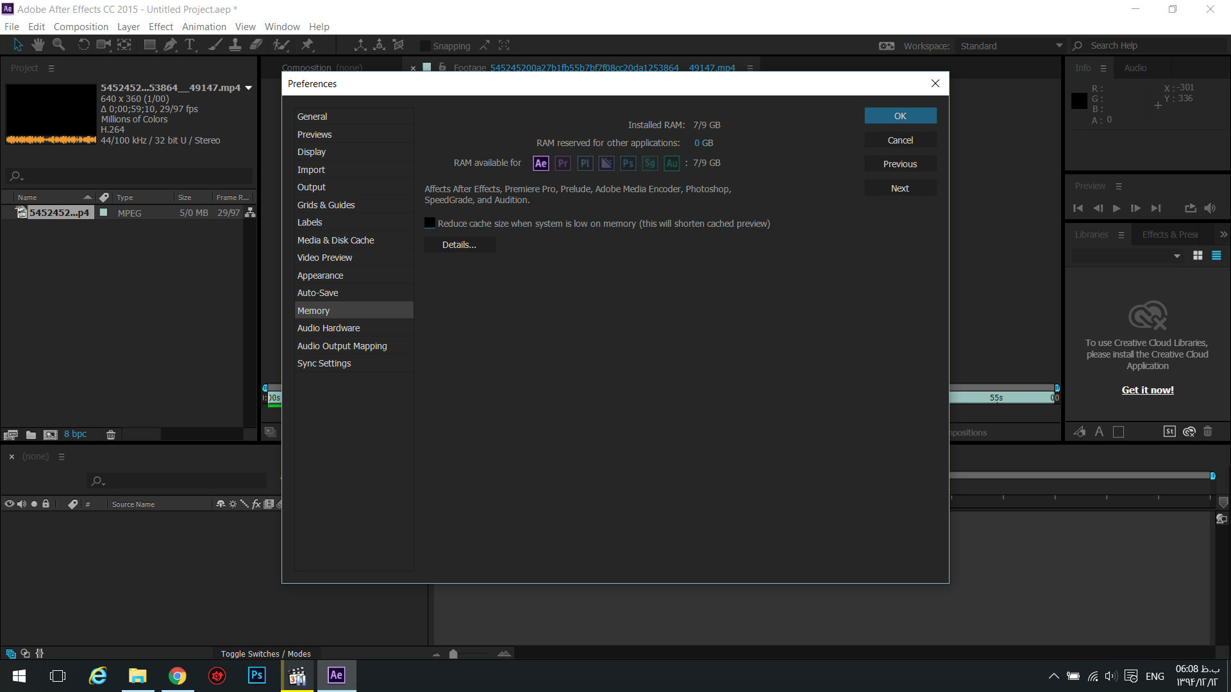Select the Horizontal Type tool
Screen dimensions: 1231x692
click(190, 45)
